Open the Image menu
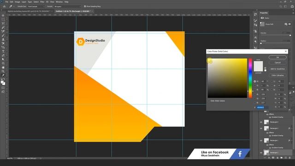 coord(18,2)
